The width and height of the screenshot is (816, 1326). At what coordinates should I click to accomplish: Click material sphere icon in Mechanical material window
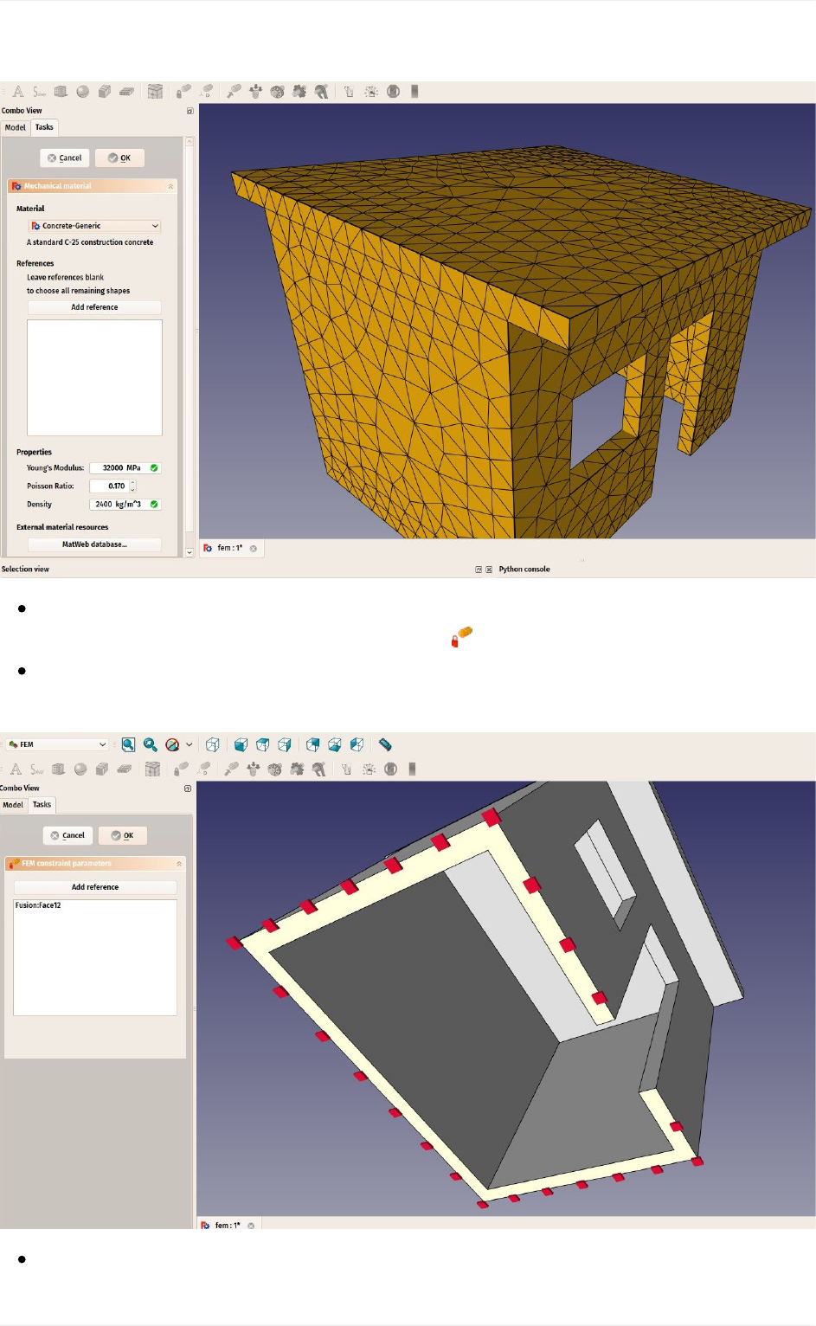click(83, 91)
